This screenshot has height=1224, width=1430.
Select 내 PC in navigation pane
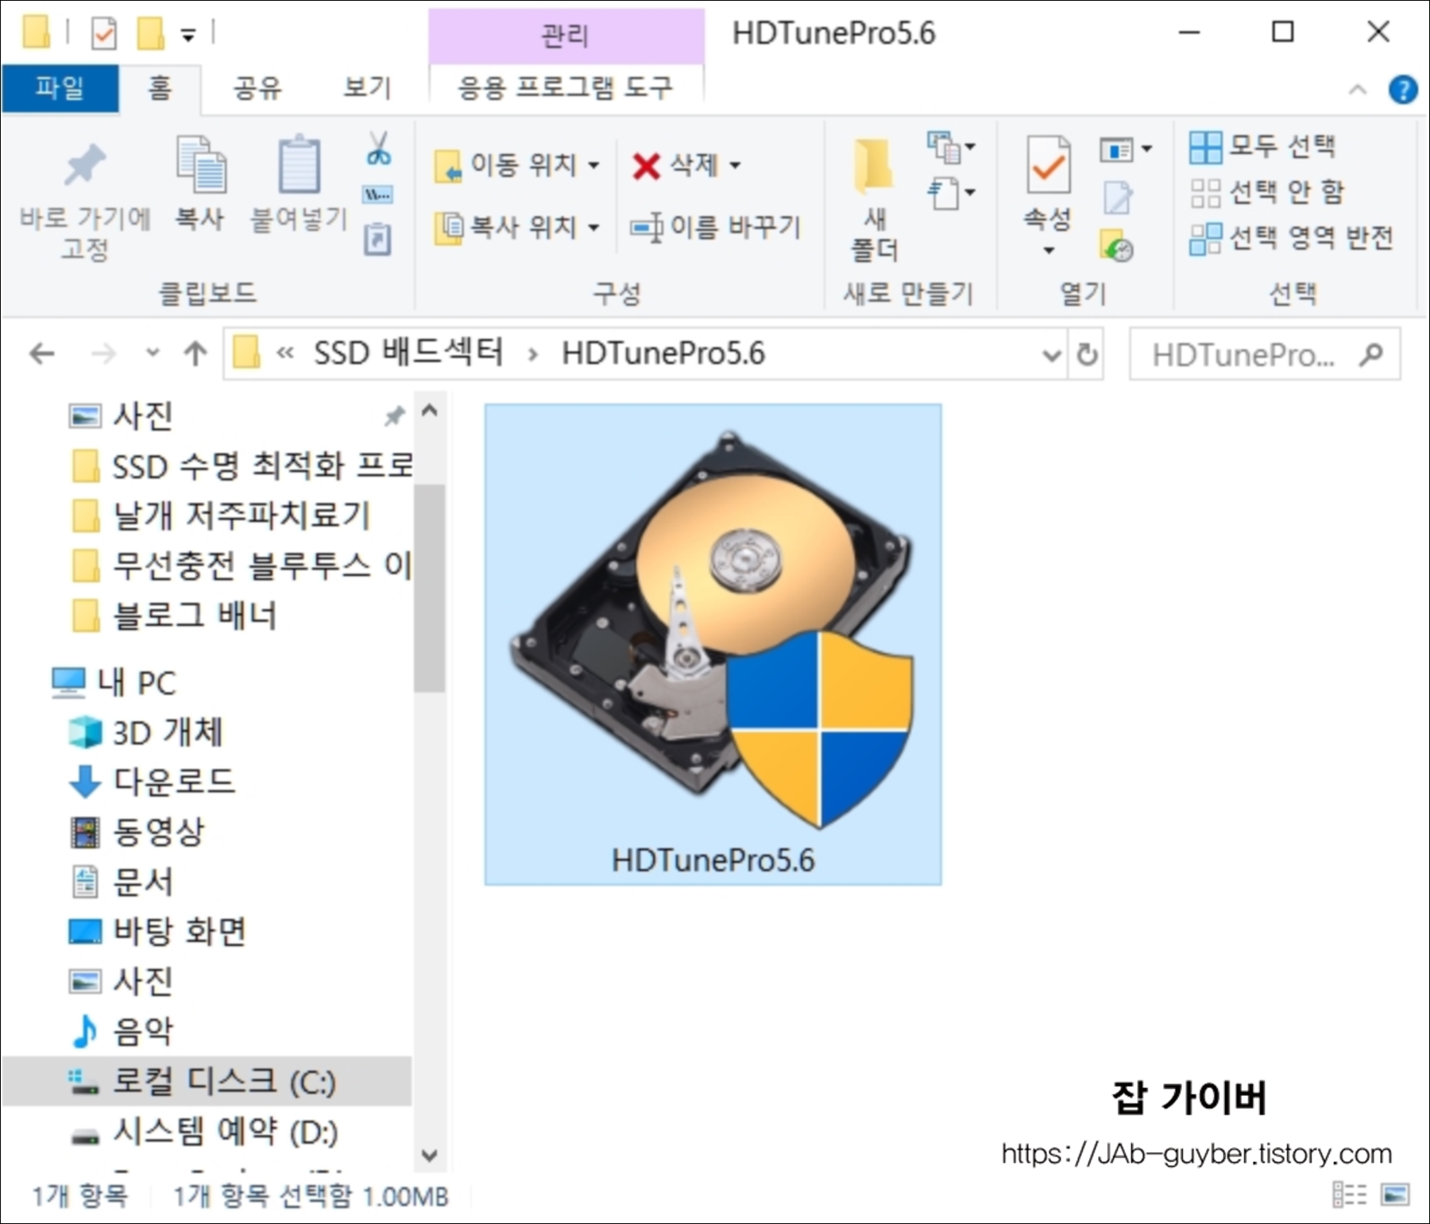pyautogui.click(x=114, y=682)
